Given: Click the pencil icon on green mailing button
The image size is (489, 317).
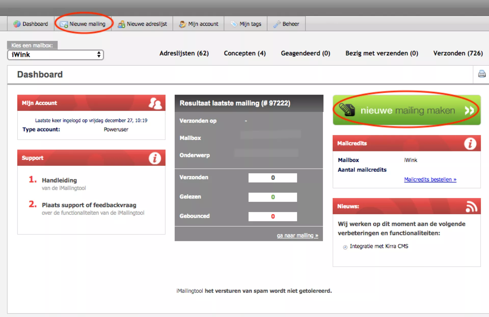Looking at the screenshot, I should pos(347,110).
